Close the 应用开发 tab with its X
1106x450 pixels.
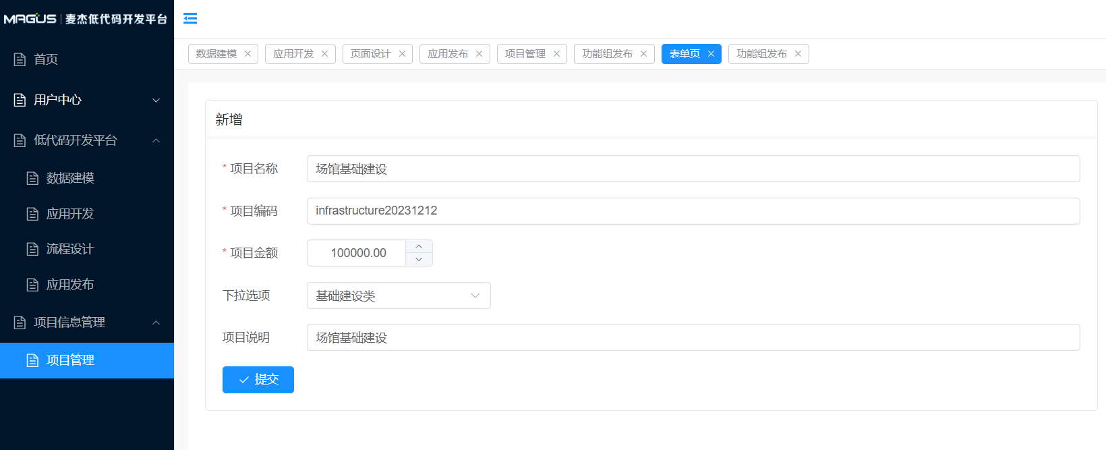324,54
